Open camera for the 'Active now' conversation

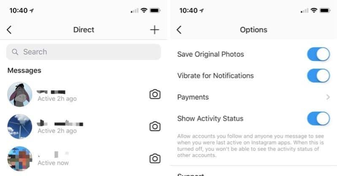pos(155,158)
